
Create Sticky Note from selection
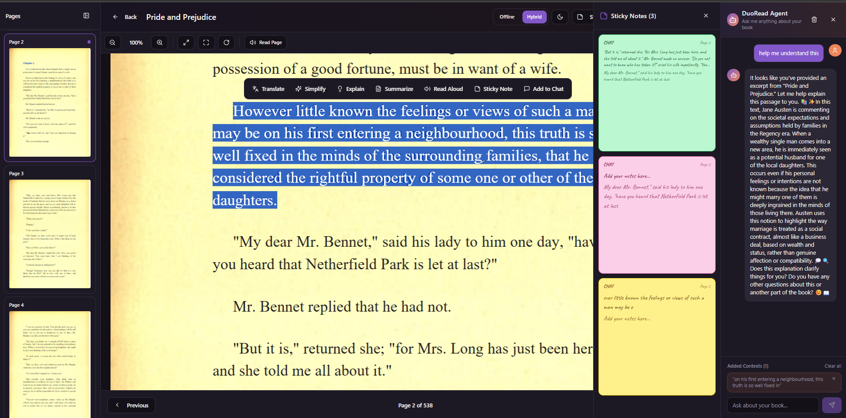click(x=493, y=89)
